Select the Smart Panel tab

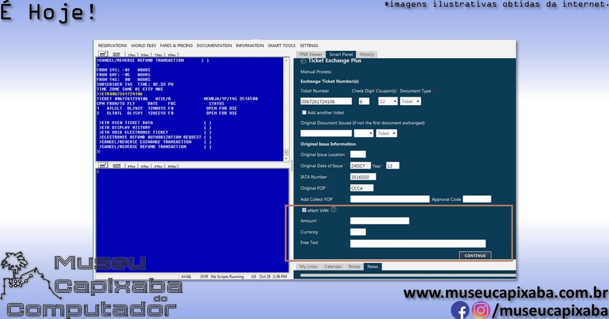341,54
